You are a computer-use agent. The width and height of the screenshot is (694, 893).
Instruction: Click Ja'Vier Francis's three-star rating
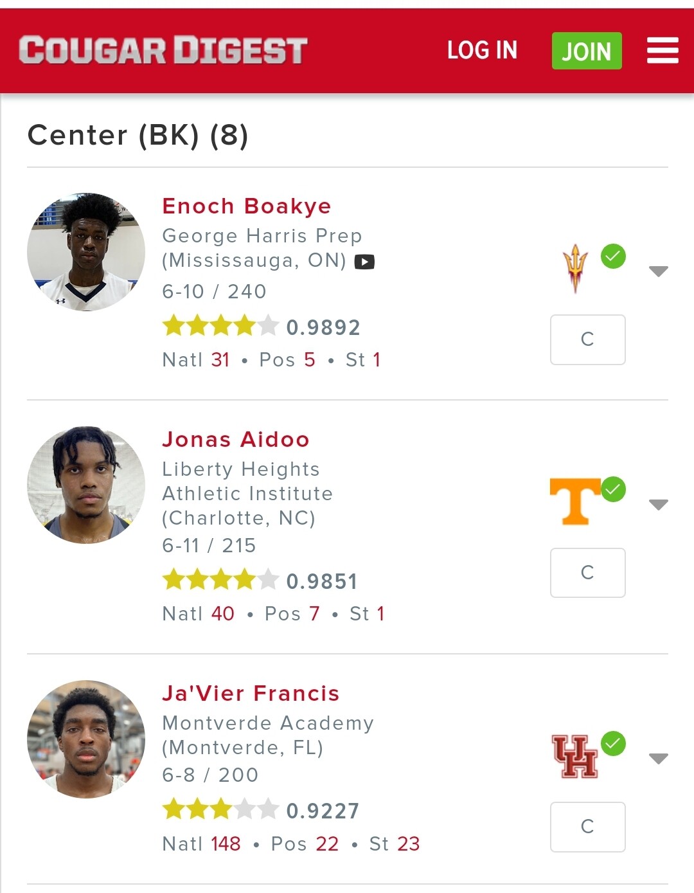220,809
